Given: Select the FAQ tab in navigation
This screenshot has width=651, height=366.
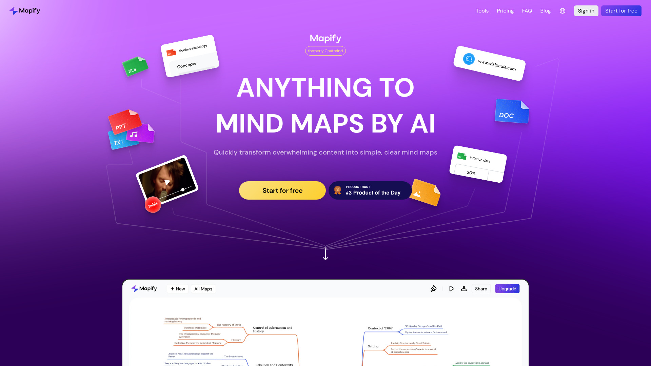Looking at the screenshot, I should [x=527, y=11].
